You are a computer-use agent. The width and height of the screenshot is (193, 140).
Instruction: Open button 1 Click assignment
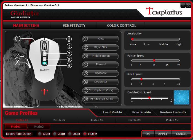coord(100,39)
